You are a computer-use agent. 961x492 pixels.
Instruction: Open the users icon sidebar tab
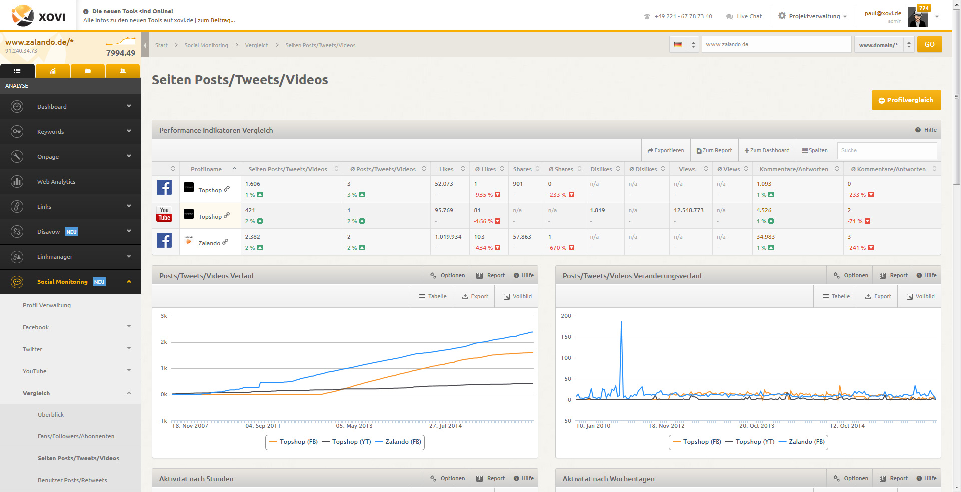pos(123,71)
